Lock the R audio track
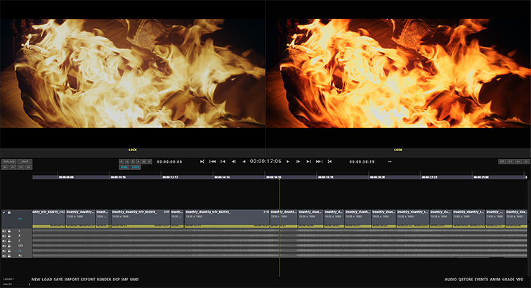Screen dimensions: 531x288 (x=9, y=236)
